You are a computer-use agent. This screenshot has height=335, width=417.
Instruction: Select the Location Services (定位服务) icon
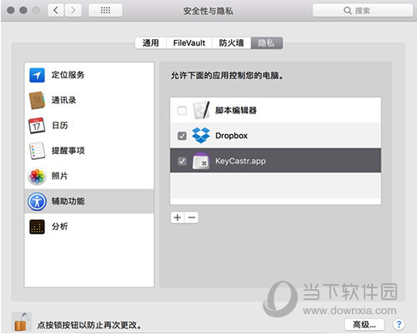click(37, 75)
